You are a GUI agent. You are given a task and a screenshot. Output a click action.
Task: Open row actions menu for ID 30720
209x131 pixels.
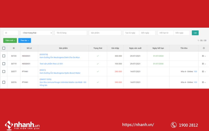point(204,56)
